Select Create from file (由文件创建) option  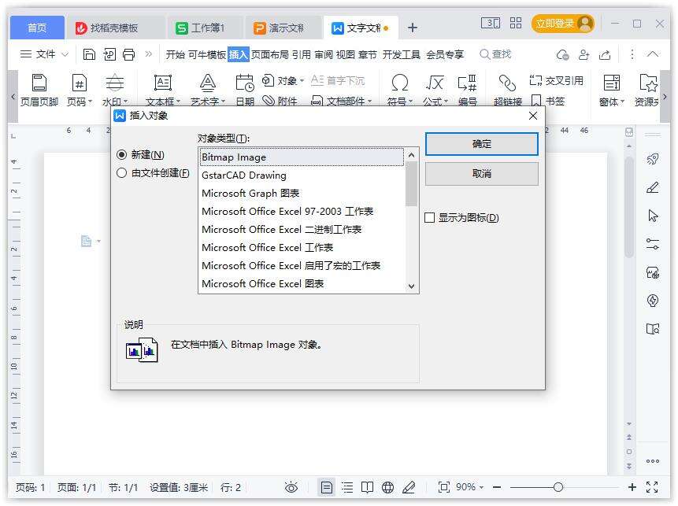coord(122,173)
